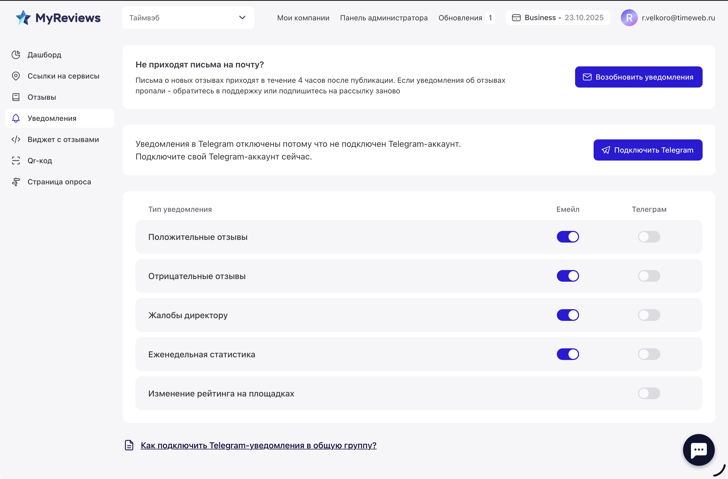Image resolution: width=728 pixels, height=479 pixels.
Task: Open the Дашборд sidebar icon
Action: [x=16, y=54]
